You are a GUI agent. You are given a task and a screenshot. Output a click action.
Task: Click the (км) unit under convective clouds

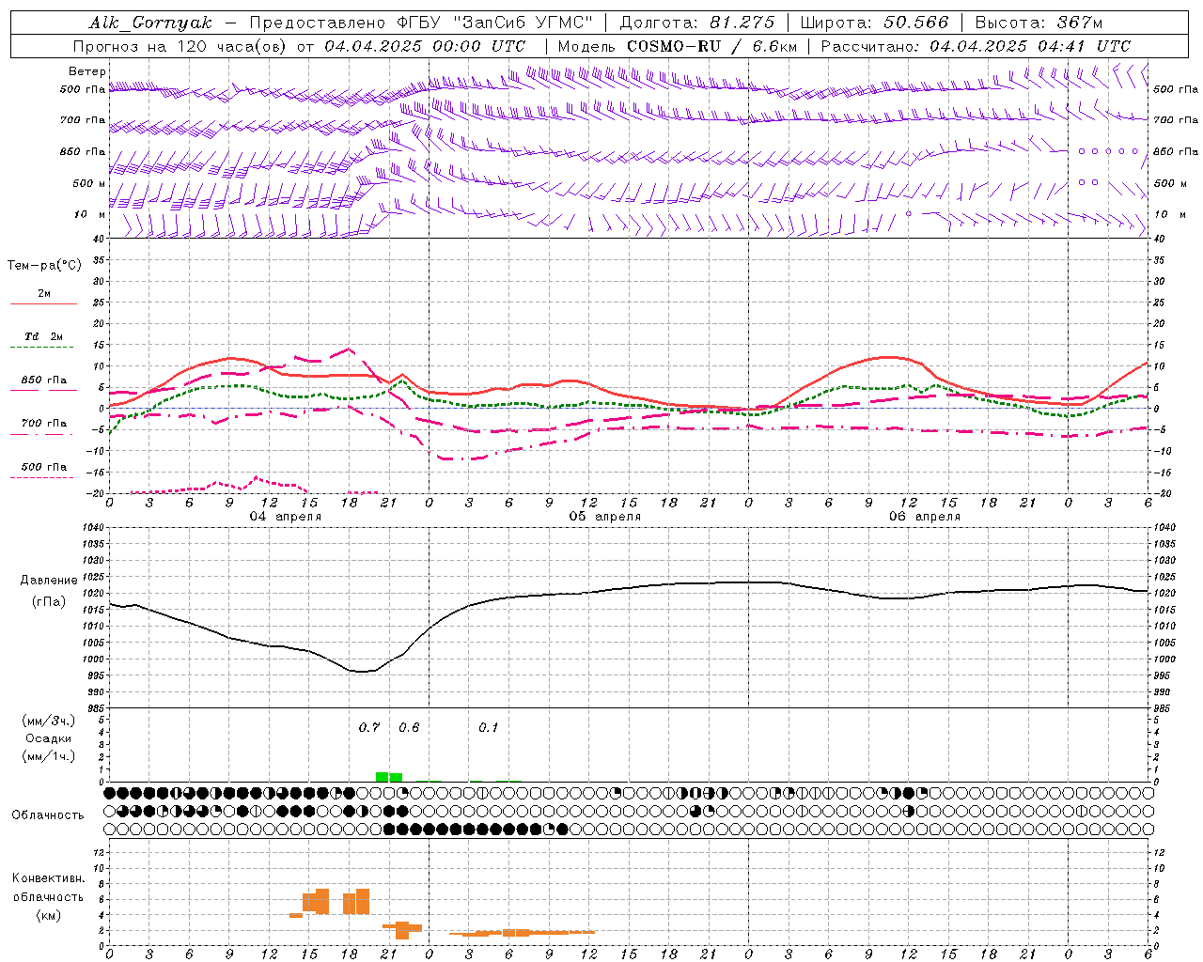[48, 915]
